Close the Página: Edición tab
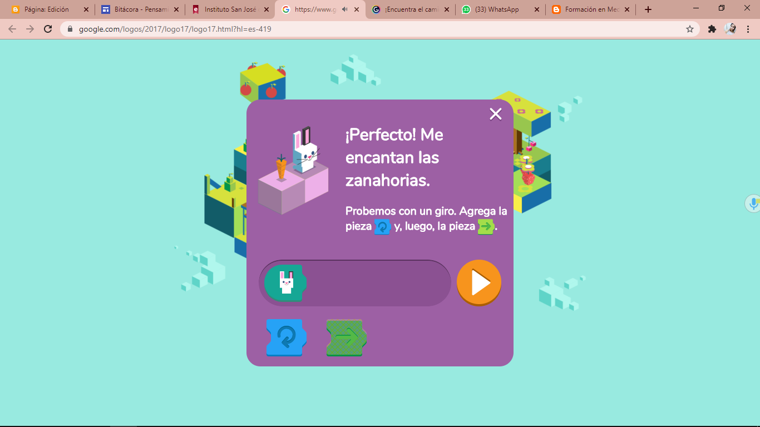Viewport: 760px width, 427px height. tap(86, 9)
